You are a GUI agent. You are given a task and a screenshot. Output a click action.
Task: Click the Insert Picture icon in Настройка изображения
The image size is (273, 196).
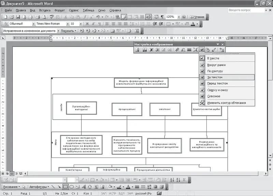(x=137, y=50)
